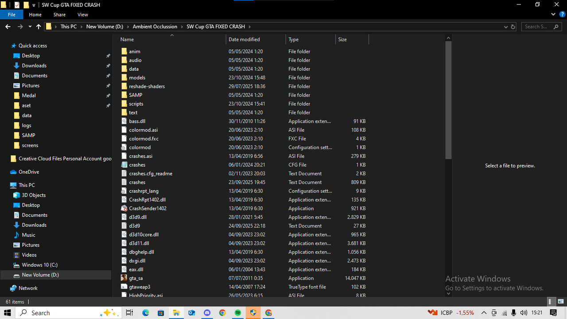
Task: Open the File menu
Action: click(x=12, y=15)
